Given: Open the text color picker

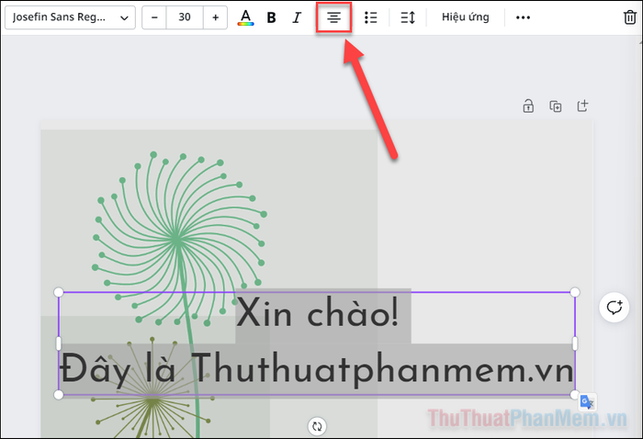Looking at the screenshot, I should [245, 17].
